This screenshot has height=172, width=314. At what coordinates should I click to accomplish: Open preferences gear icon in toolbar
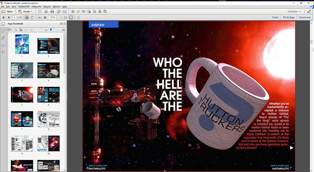pyautogui.click(x=73, y=11)
